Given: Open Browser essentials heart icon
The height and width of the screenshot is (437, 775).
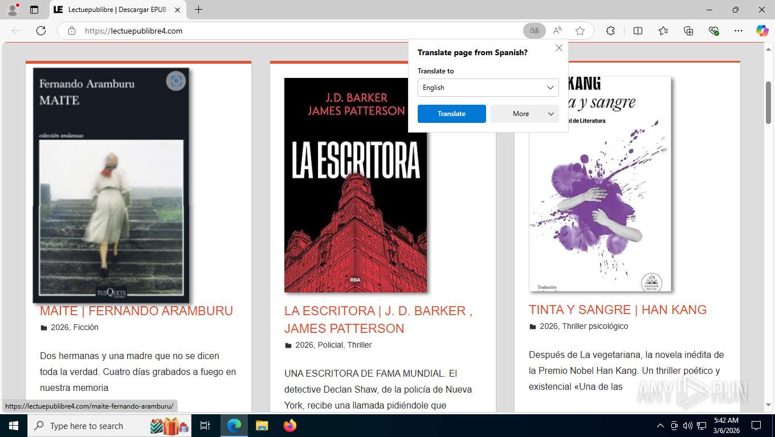Looking at the screenshot, I should pos(713,31).
